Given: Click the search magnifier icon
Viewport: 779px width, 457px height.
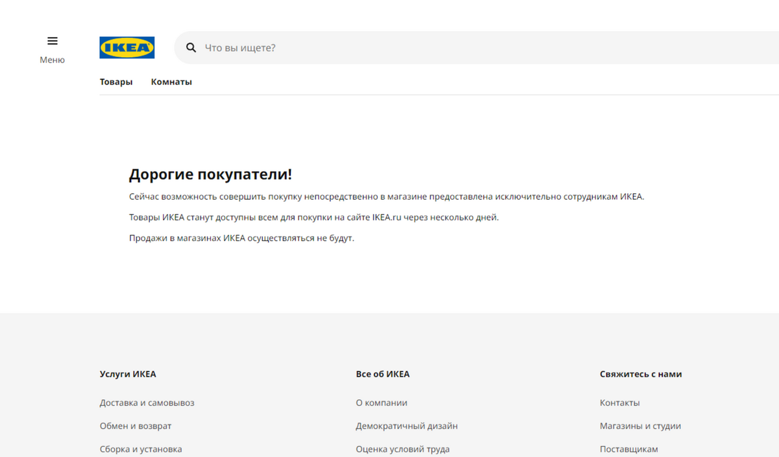Looking at the screenshot, I should point(191,48).
